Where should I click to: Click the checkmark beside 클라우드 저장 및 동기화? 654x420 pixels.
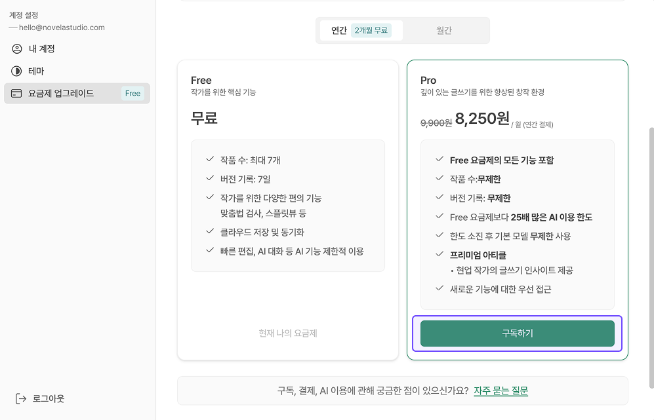(210, 231)
